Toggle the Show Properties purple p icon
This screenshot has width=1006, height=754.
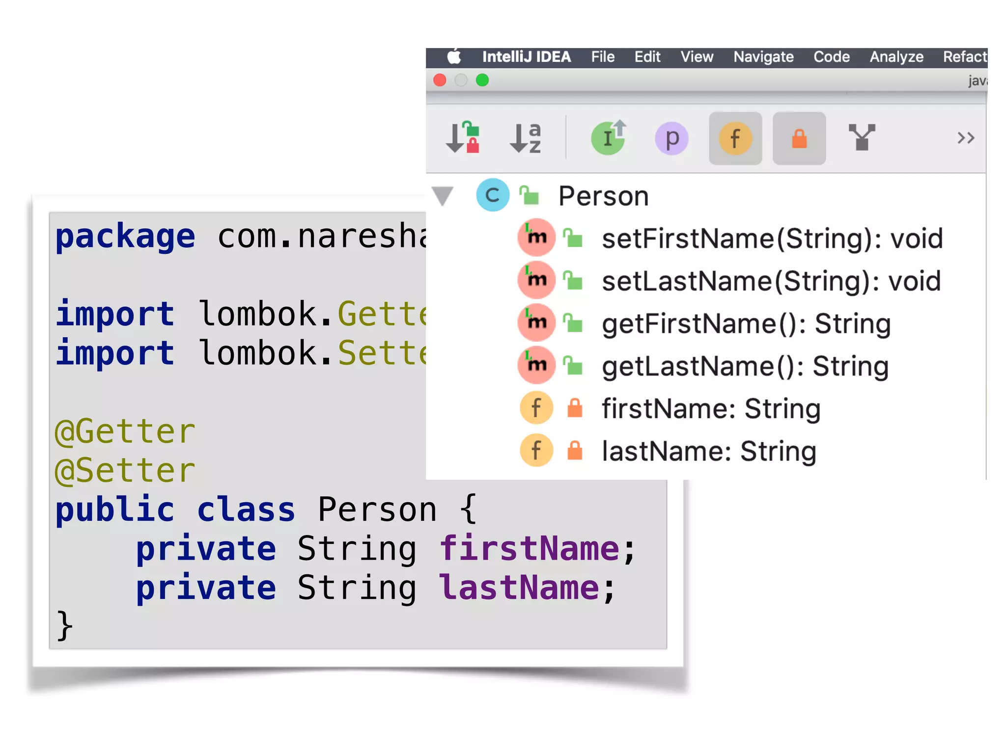[671, 138]
